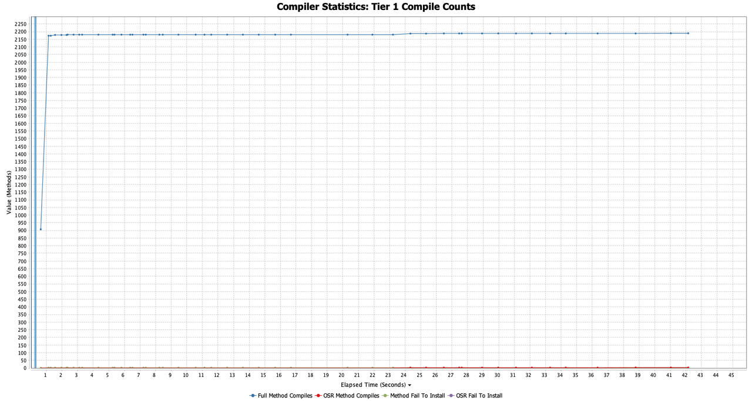Select the last red OSR data point past 42 seconds
This screenshot has height=401, width=752.
click(688, 368)
